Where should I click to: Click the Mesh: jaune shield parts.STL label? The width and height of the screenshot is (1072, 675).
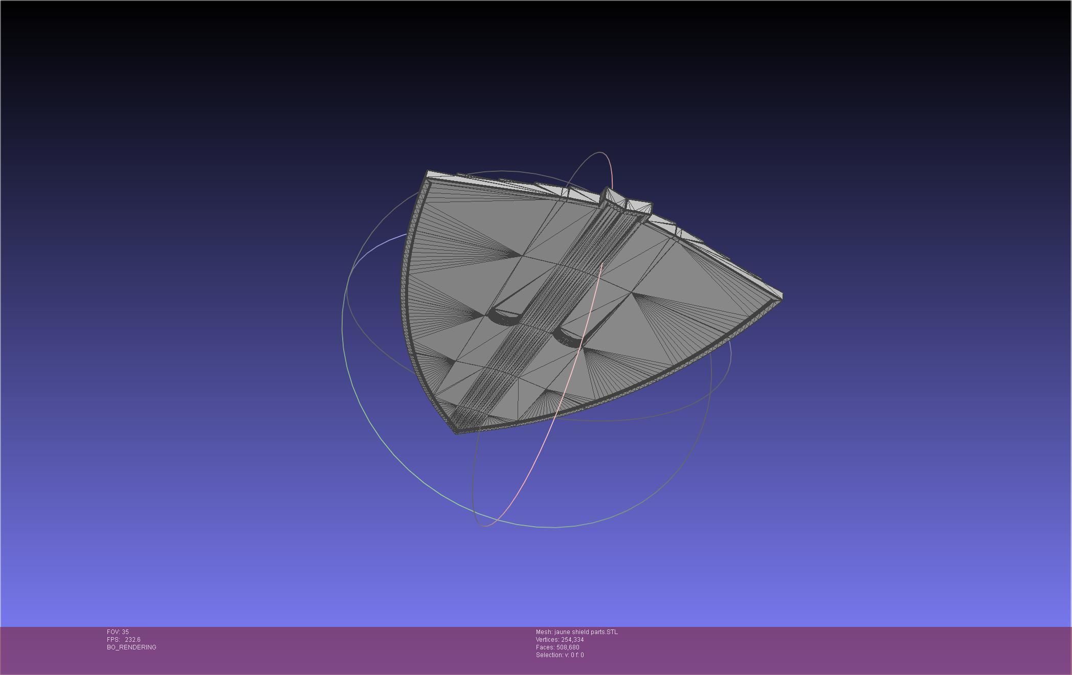pos(577,632)
